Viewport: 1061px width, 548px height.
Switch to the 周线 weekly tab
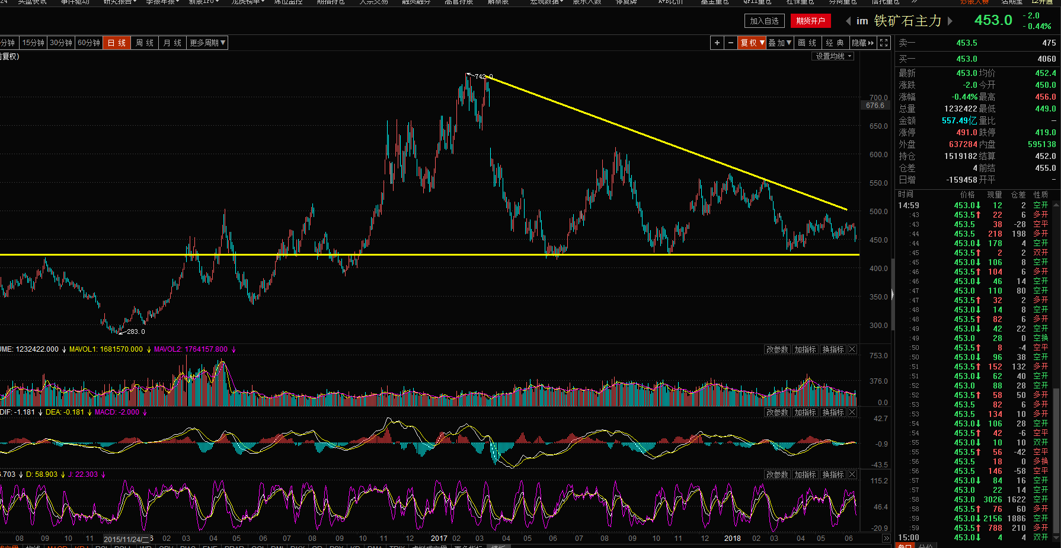[x=145, y=43]
